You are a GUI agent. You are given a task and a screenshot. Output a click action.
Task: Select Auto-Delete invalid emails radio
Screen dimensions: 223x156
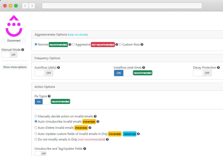(x=36, y=127)
